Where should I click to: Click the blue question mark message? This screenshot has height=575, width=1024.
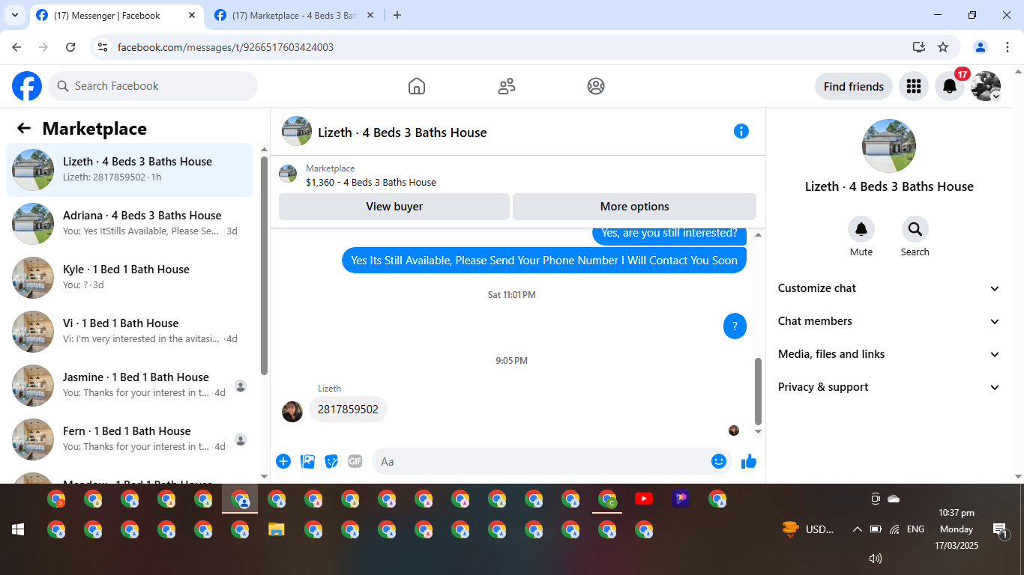735,326
